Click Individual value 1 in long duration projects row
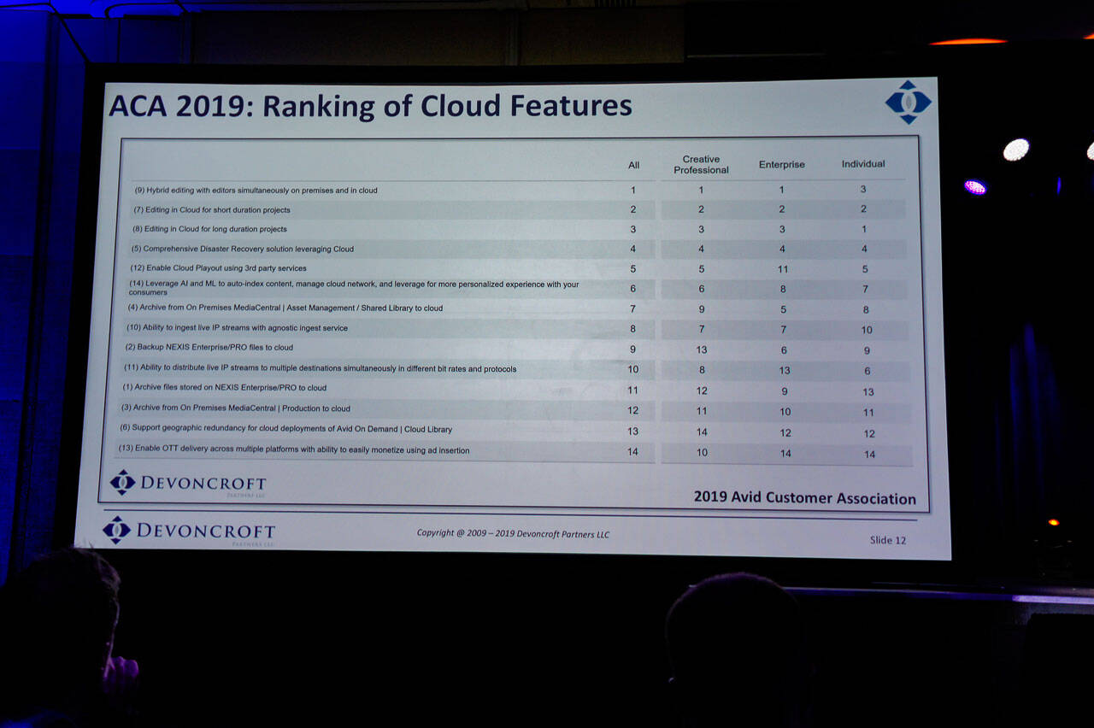This screenshot has height=728, width=1094. pos(864,229)
